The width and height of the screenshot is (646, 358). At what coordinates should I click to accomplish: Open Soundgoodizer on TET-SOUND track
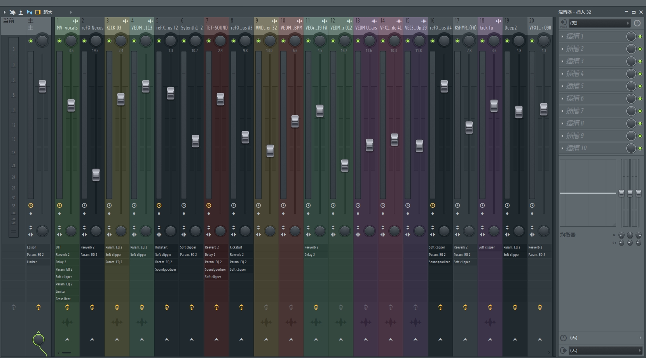[216, 269]
